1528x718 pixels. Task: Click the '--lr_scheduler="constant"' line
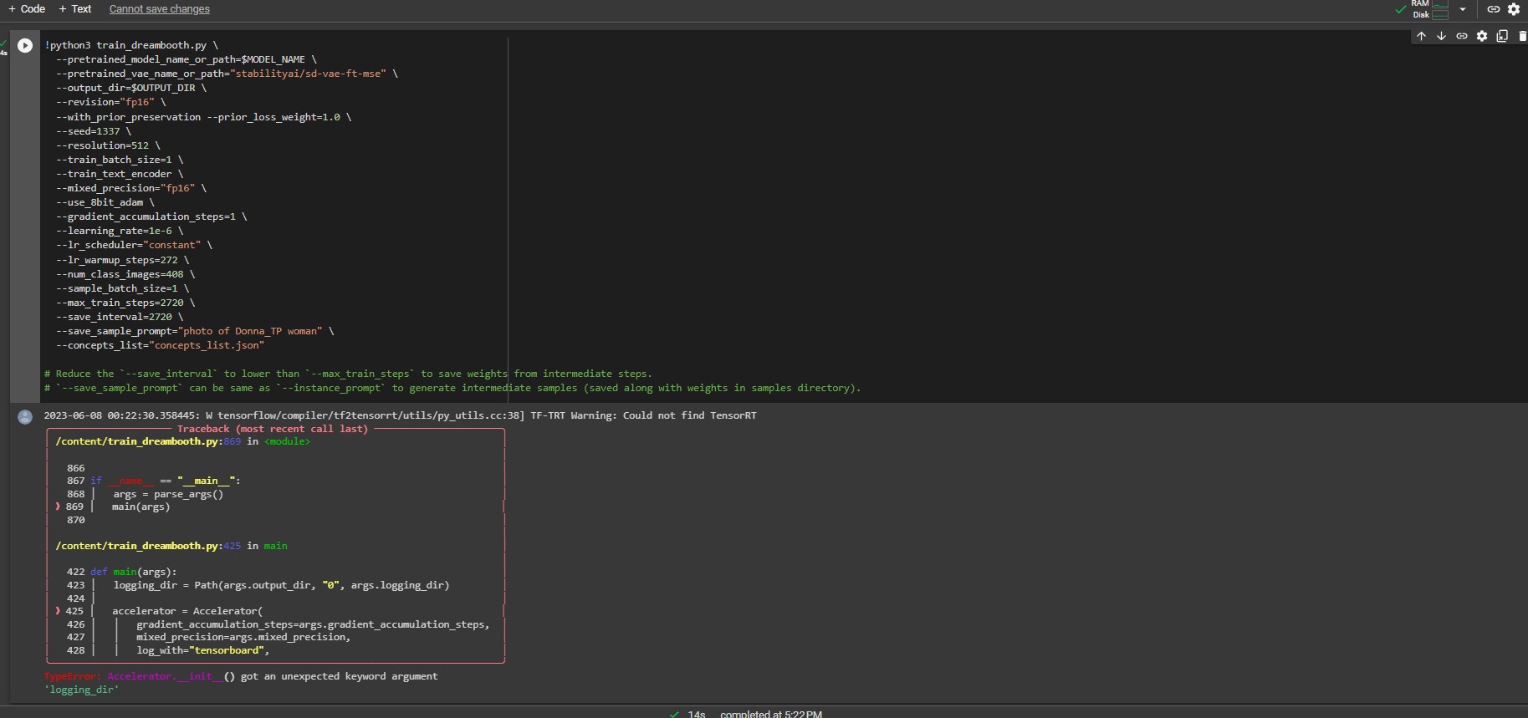click(134, 245)
